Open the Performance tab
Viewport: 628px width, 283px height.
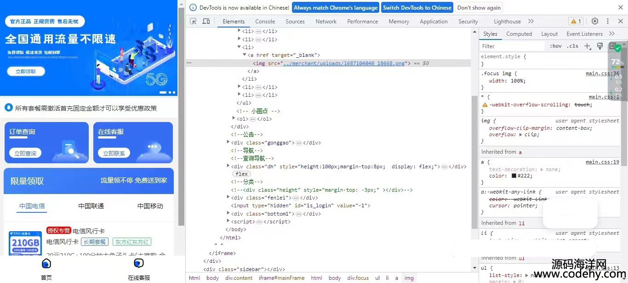363,21
